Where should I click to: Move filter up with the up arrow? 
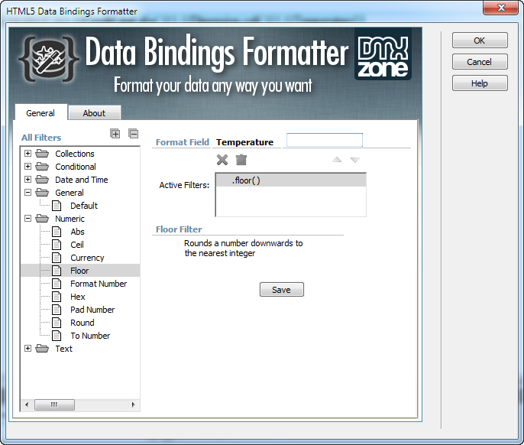pos(337,160)
